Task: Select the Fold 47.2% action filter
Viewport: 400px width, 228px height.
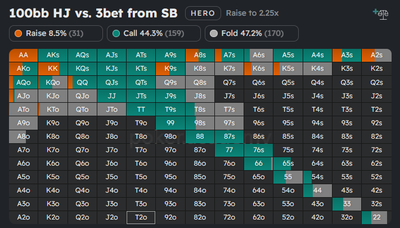Action: [x=251, y=33]
